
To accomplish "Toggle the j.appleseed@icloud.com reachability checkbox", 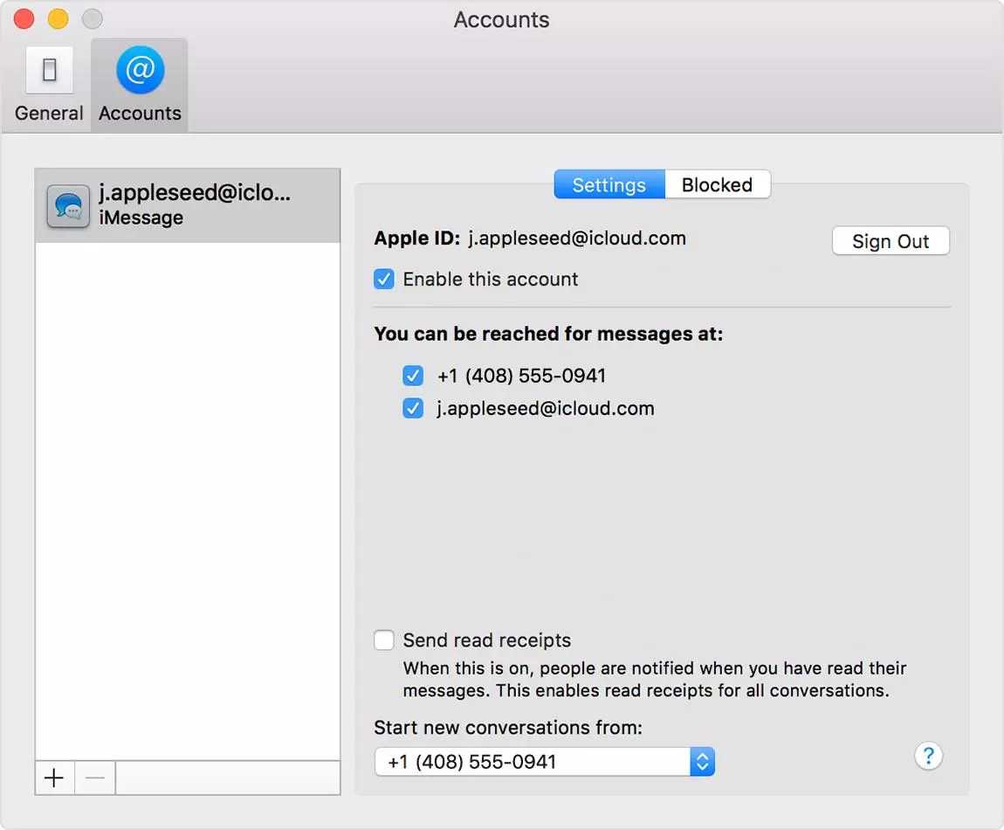I will click(413, 408).
